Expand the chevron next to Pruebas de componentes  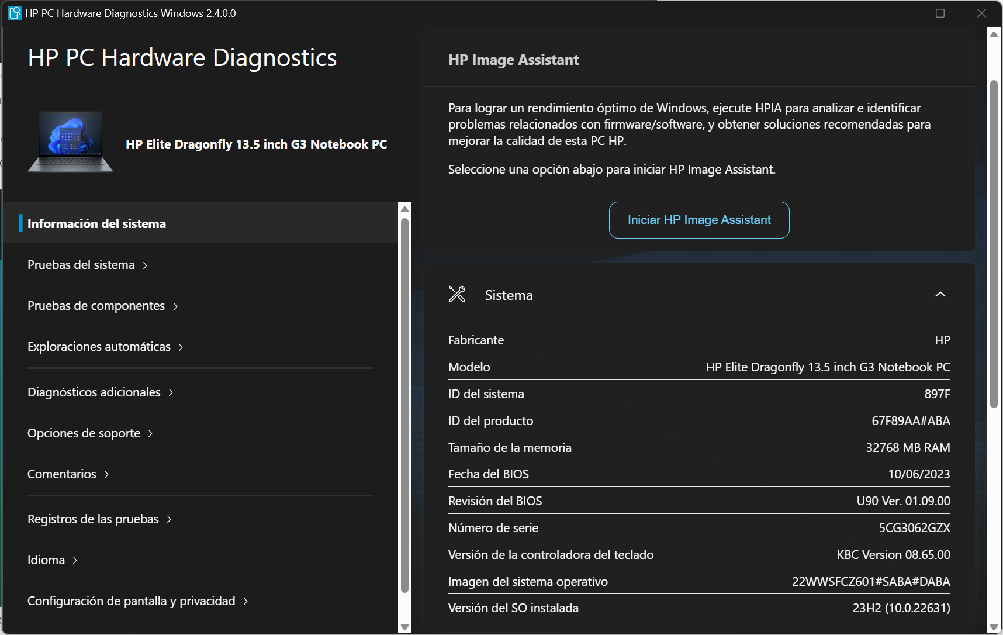[175, 306]
